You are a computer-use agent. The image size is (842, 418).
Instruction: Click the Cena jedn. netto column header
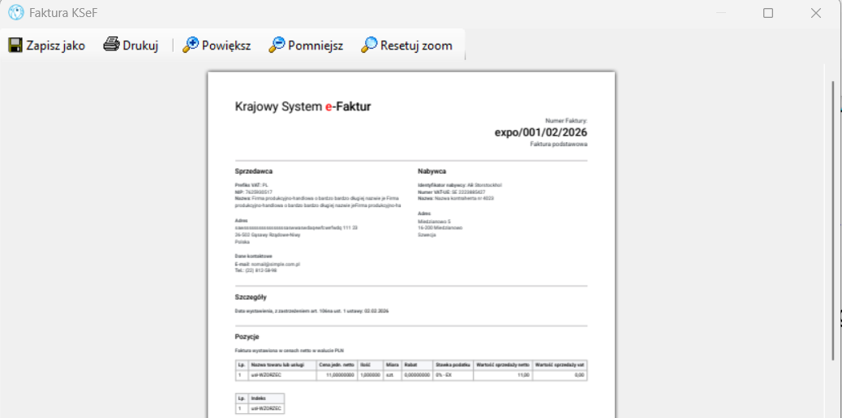point(337,364)
